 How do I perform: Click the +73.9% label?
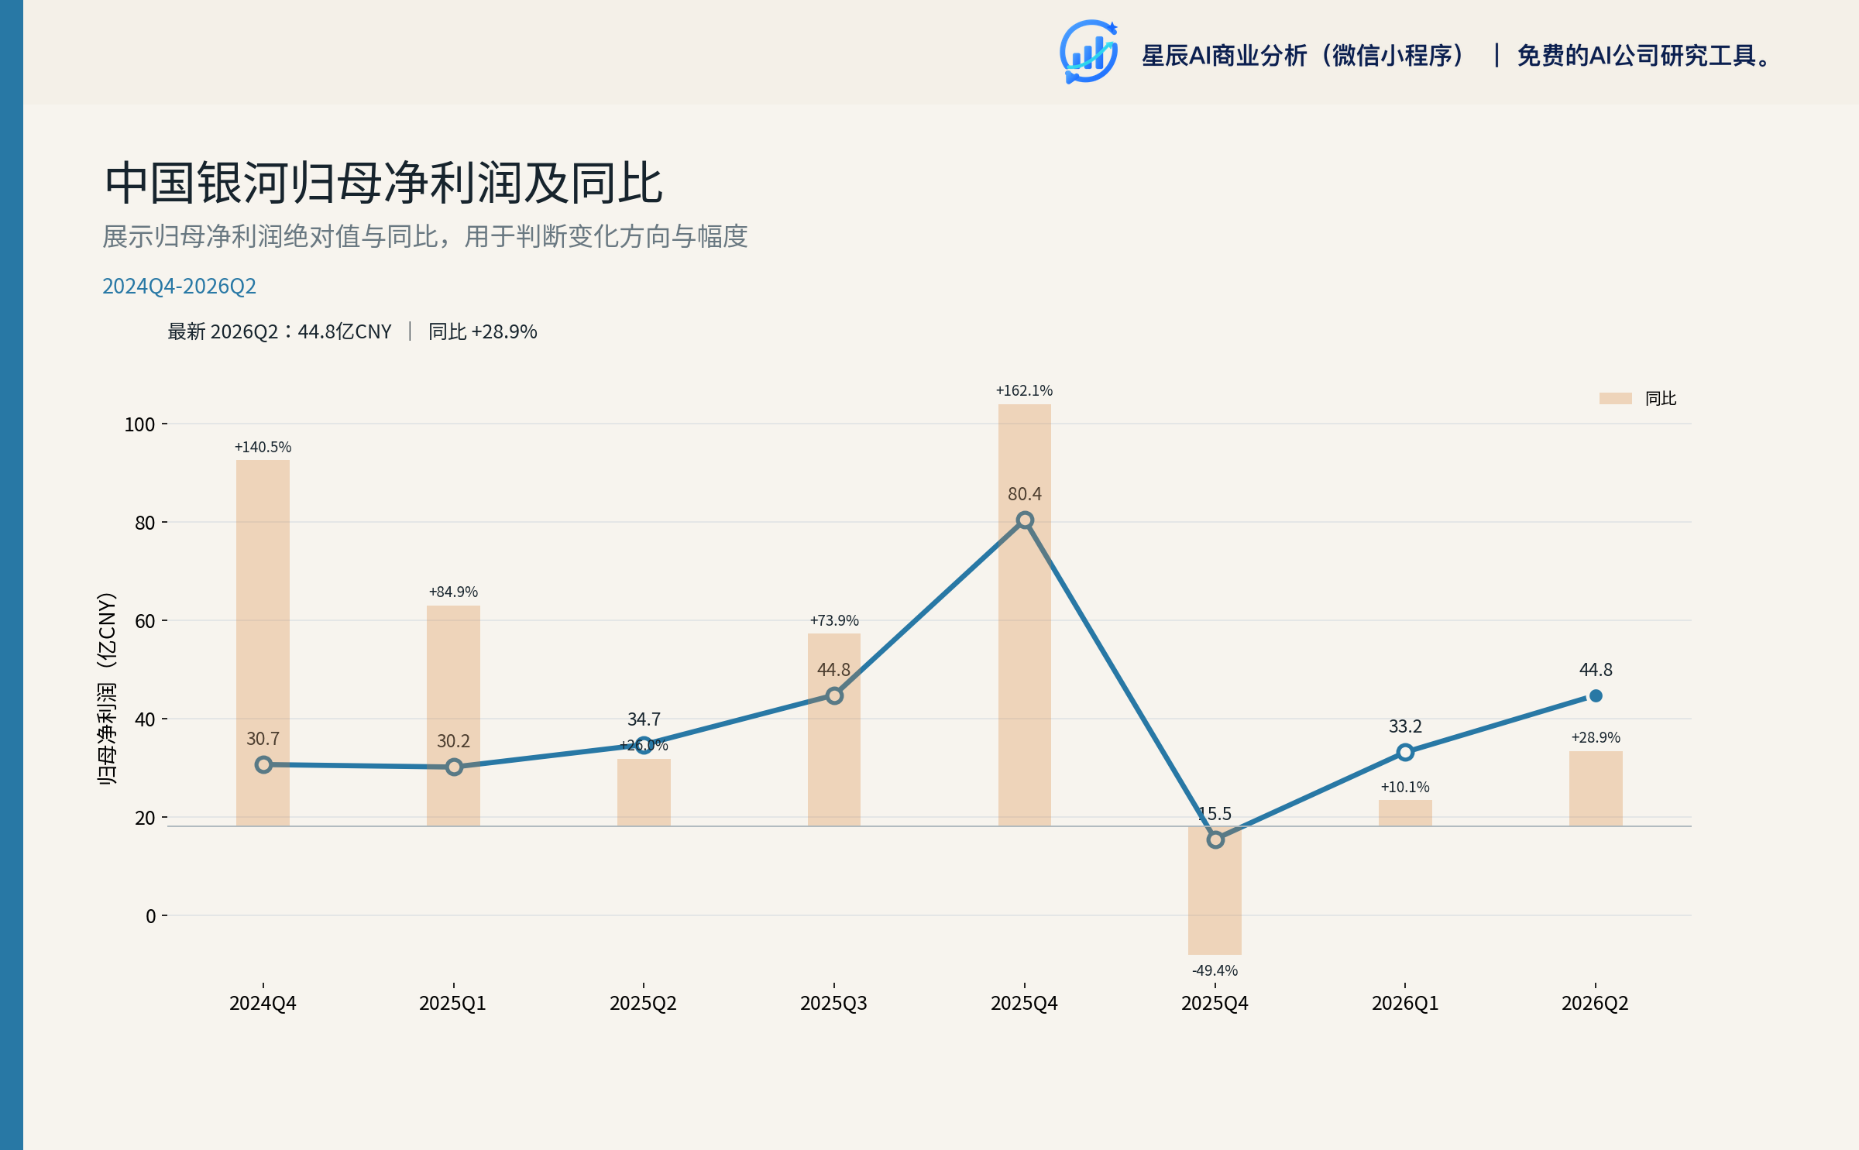click(834, 620)
